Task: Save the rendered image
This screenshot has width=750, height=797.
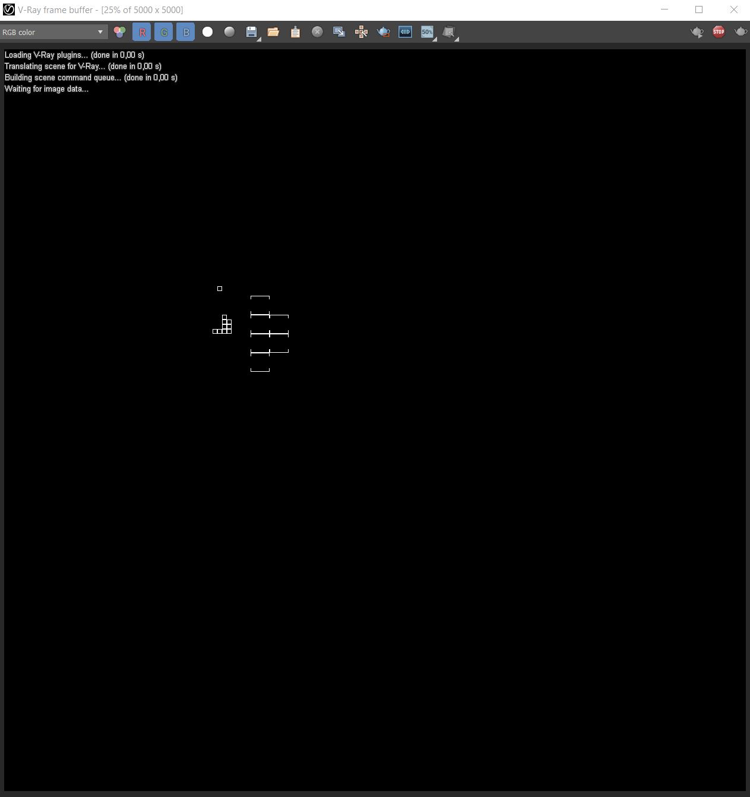Action: (x=251, y=32)
